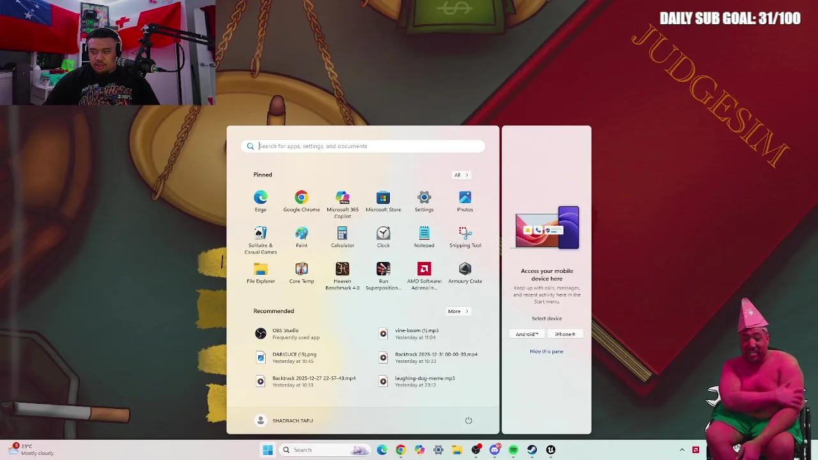Image resolution: width=818 pixels, height=460 pixels.
Task: Open the Paint app
Action: [x=301, y=237]
